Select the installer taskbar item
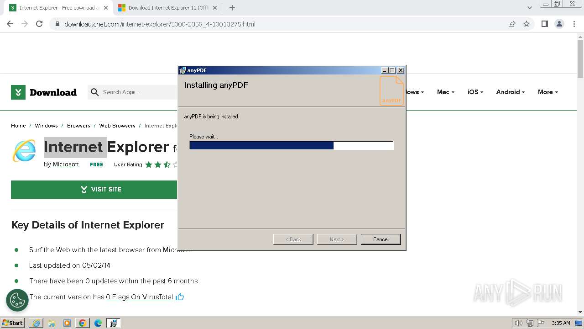This screenshot has height=329, width=584. (x=114, y=323)
